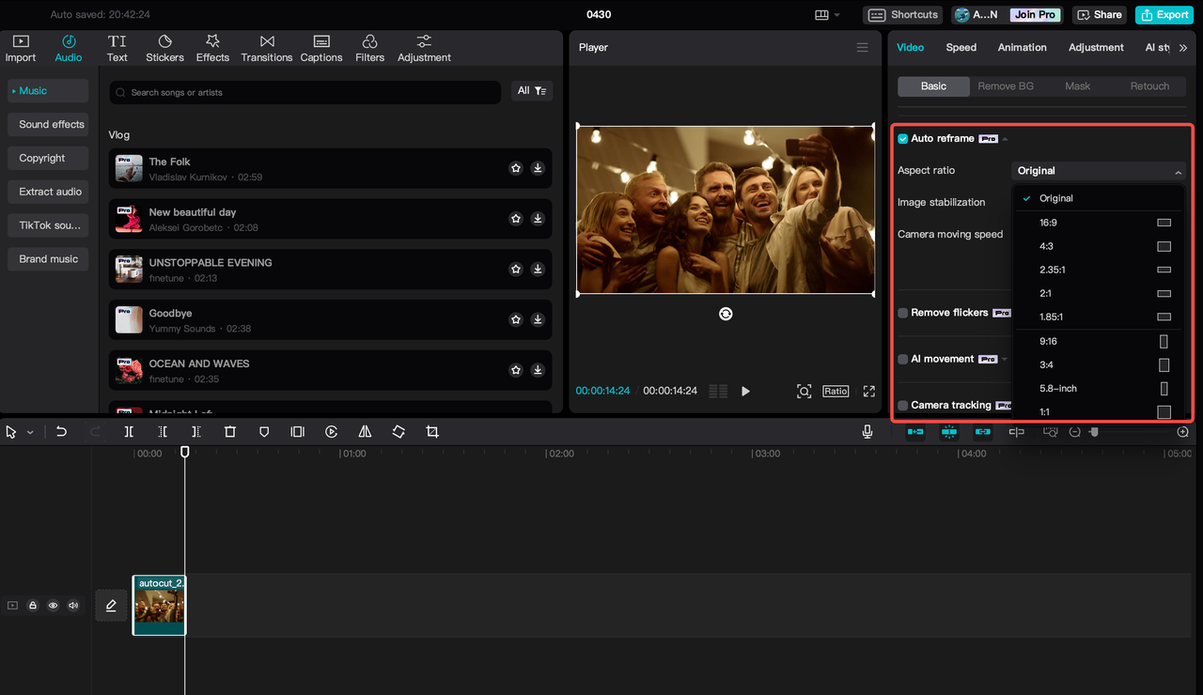Click the Mirror icon in timeline toolbar

point(365,431)
